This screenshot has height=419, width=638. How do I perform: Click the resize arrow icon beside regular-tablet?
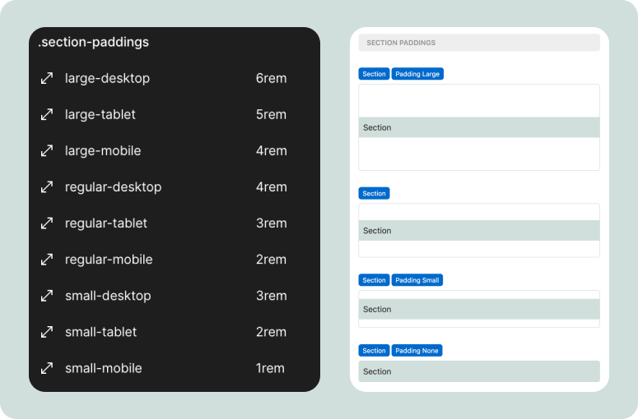click(x=47, y=223)
